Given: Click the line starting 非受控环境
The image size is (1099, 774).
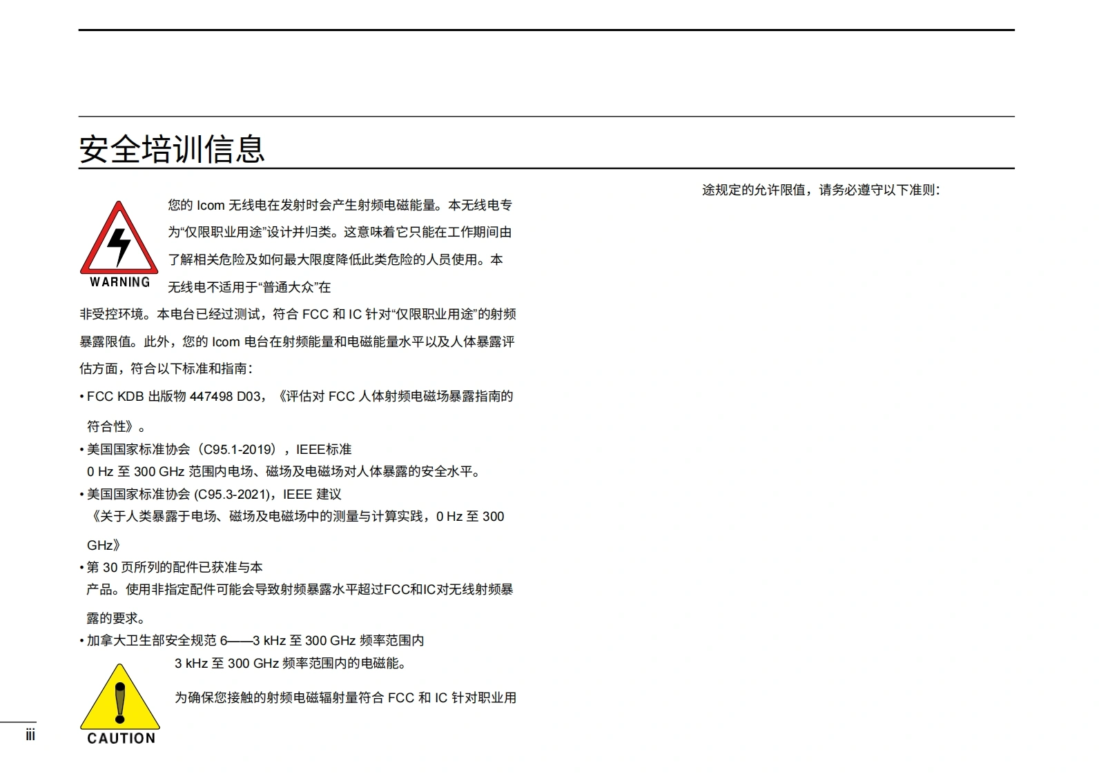Looking at the screenshot, I should (x=298, y=315).
